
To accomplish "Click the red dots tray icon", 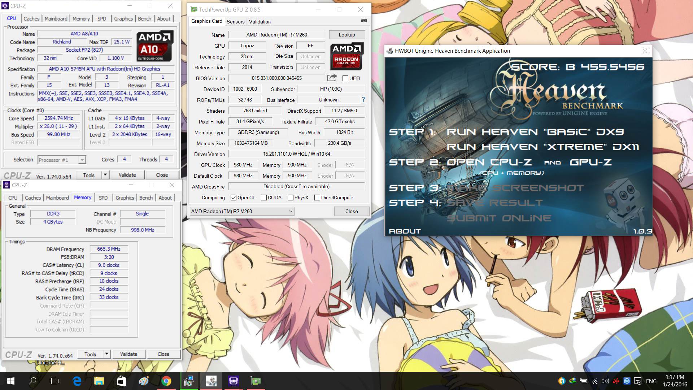I will tap(616, 381).
